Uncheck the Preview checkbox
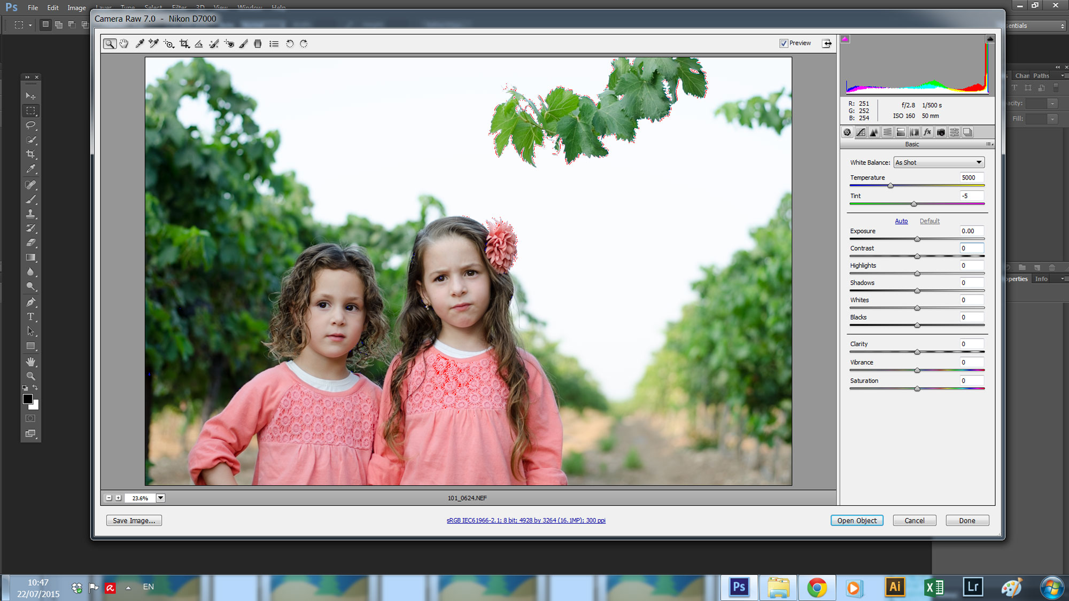Image resolution: width=1069 pixels, height=601 pixels. 784,43
